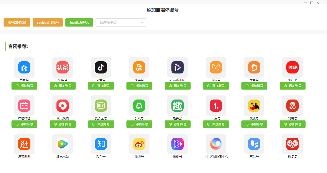Click the 微博号 Weibo eye icon
Image resolution: width=327 pixels, height=173 pixels.
pyautogui.click(x=139, y=144)
